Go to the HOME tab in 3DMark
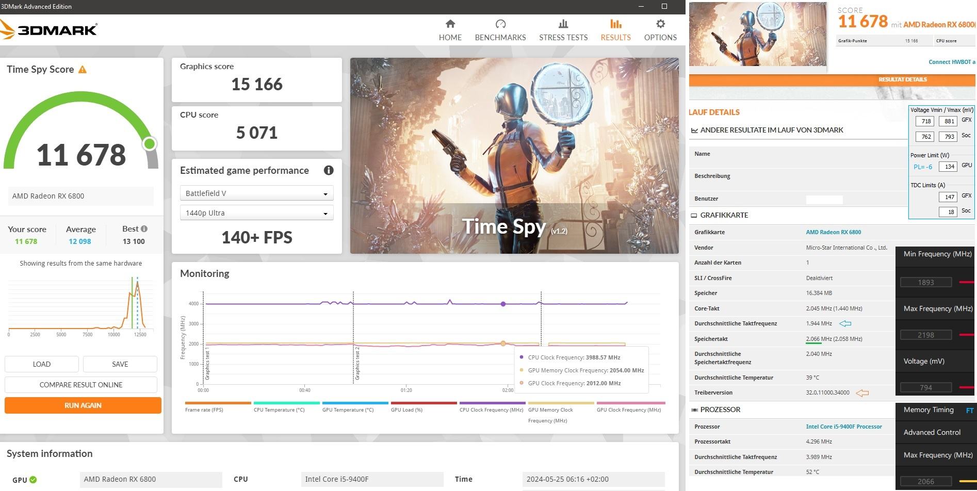 click(450, 30)
